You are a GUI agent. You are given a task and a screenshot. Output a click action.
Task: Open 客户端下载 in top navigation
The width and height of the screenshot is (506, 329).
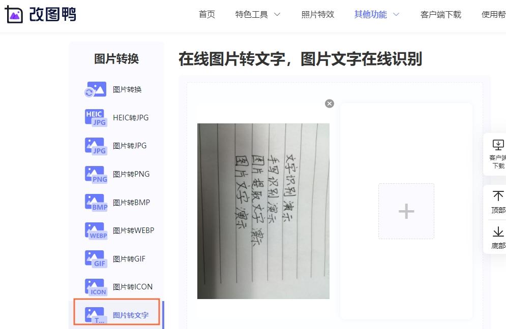441,15
